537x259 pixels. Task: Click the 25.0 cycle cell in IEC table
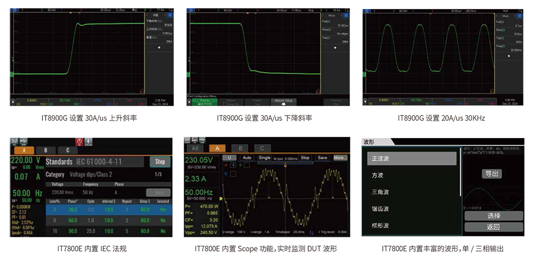[91, 231]
